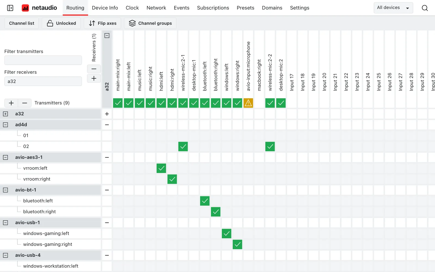Open search with the magnifier icon

425,8
